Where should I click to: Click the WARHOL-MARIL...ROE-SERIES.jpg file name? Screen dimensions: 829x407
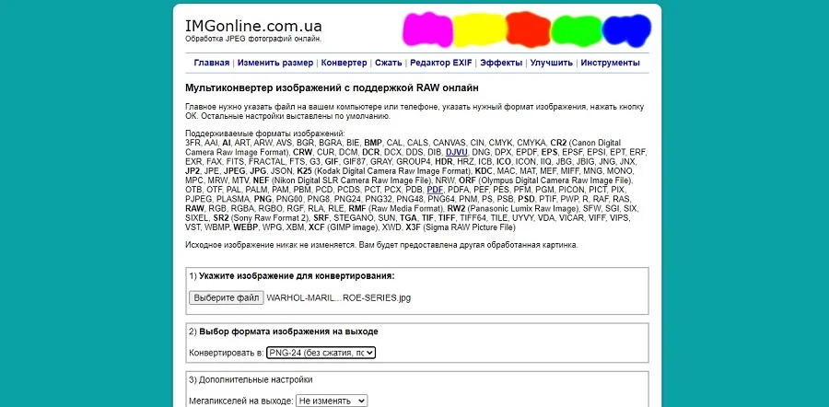pos(338,297)
